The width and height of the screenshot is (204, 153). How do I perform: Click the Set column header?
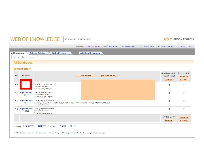click(17, 75)
